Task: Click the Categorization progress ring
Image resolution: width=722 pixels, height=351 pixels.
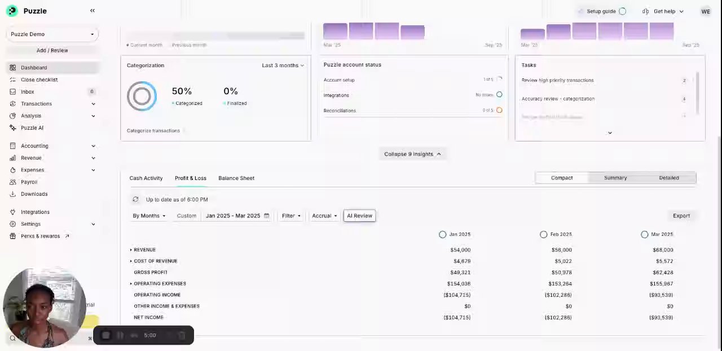Action: 142,96
